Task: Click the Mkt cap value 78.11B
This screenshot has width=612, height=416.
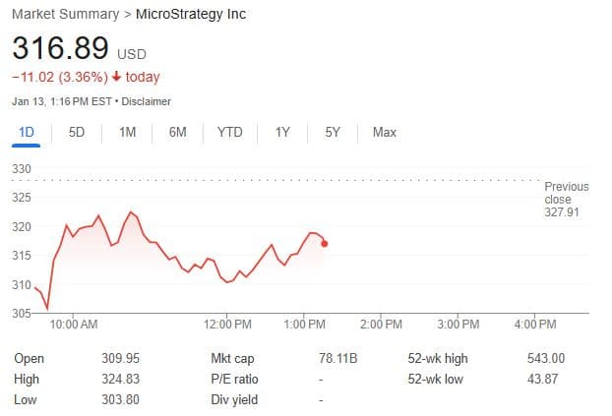Action: tap(337, 359)
